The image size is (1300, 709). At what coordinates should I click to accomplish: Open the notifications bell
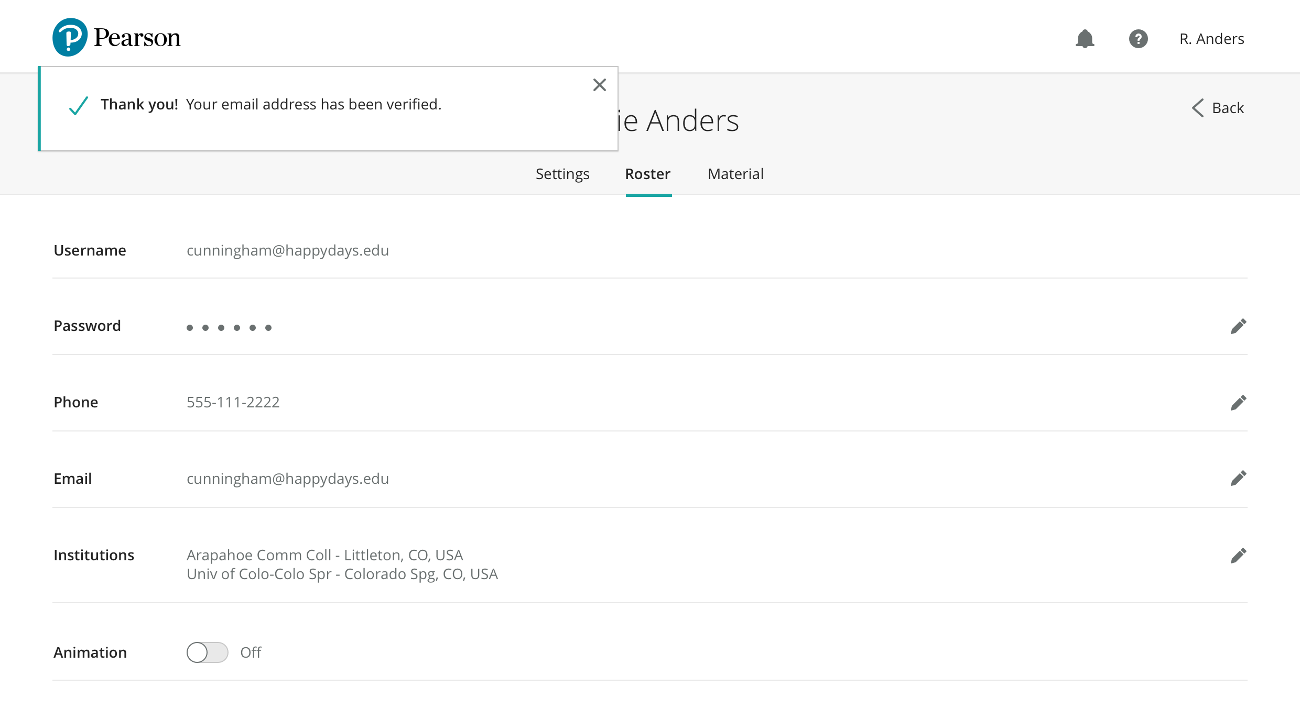1085,39
